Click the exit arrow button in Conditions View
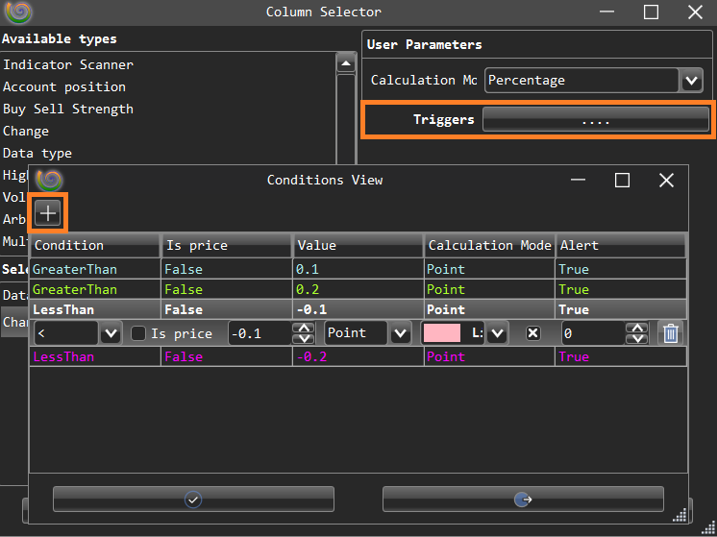This screenshot has width=717, height=537. click(x=523, y=500)
